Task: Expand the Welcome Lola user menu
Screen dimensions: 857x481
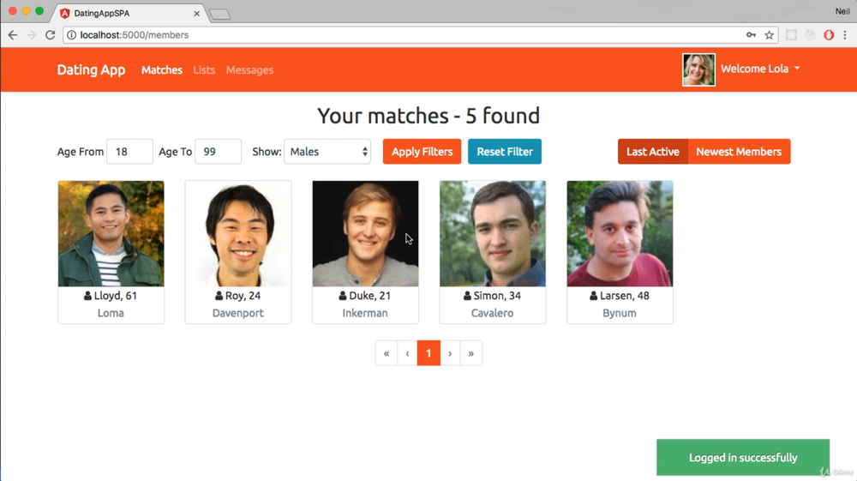Action: [760, 69]
